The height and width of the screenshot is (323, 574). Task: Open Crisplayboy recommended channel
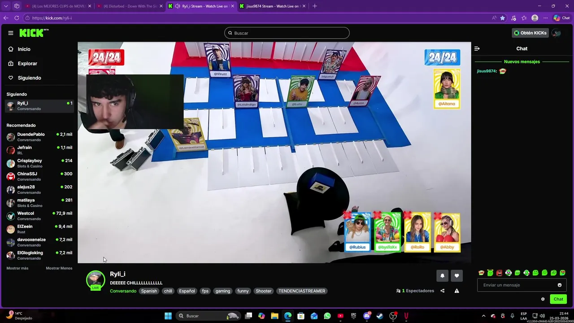coord(39,163)
